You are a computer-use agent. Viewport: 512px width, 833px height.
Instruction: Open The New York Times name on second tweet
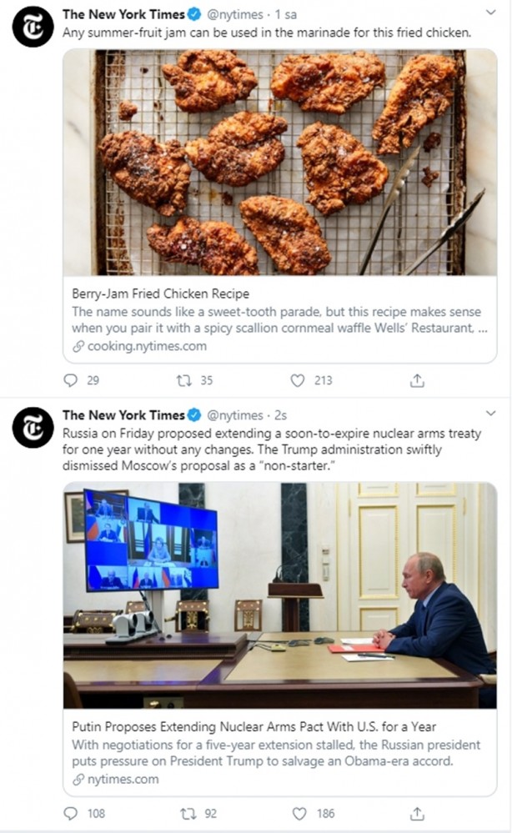[123, 415]
